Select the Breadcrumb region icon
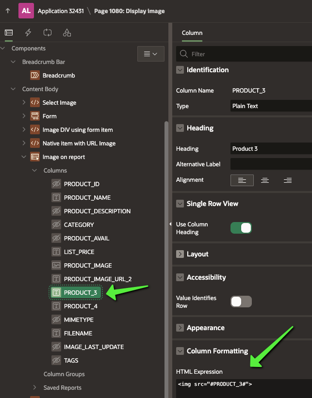This screenshot has height=398, width=312. pyautogui.click(x=35, y=76)
